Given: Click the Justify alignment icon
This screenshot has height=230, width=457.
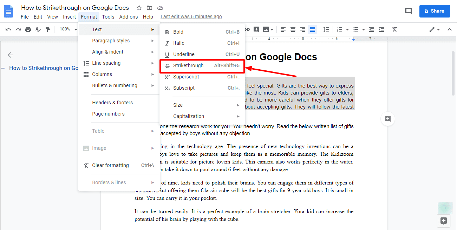Looking at the screenshot, I should click(313, 29).
